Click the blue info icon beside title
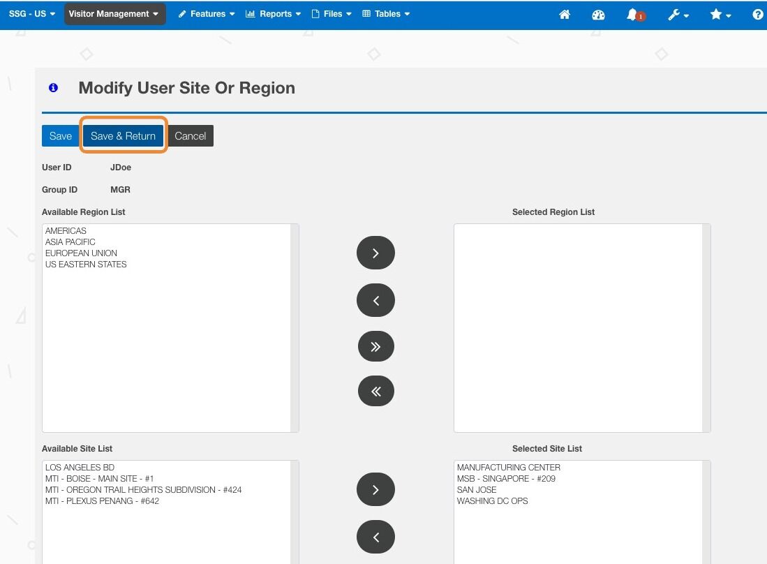Viewport: 767px width, 564px height. click(x=53, y=87)
